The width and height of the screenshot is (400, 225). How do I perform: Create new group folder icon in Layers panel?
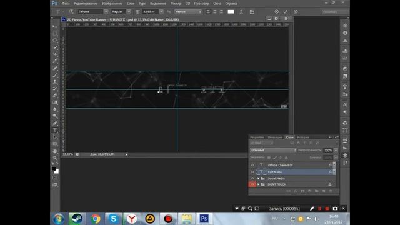click(x=317, y=191)
